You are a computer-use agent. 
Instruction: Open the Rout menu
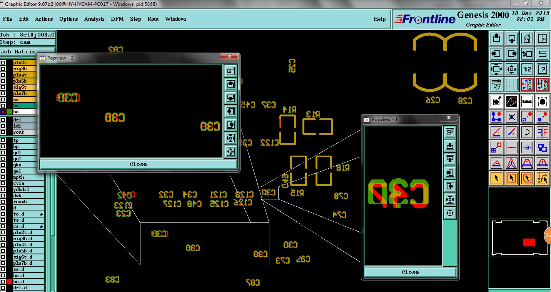(x=153, y=19)
